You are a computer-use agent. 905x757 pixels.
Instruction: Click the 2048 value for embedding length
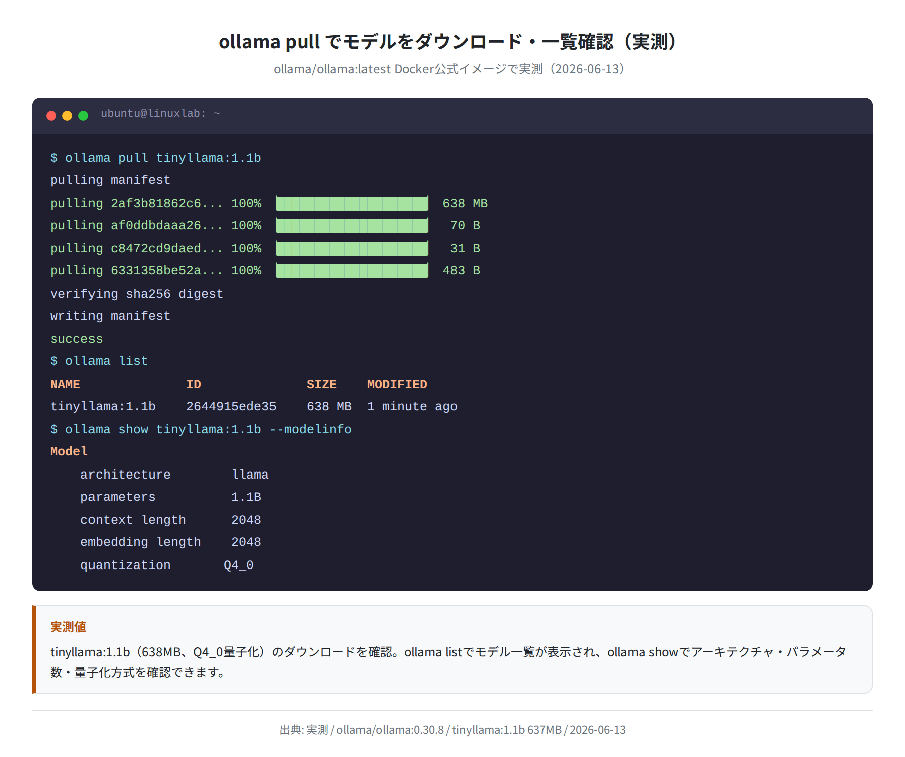[x=246, y=542]
